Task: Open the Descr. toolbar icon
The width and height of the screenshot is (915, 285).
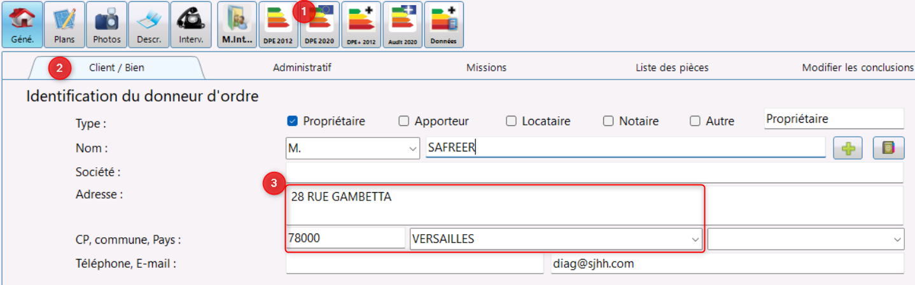Action: click(x=149, y=25)
